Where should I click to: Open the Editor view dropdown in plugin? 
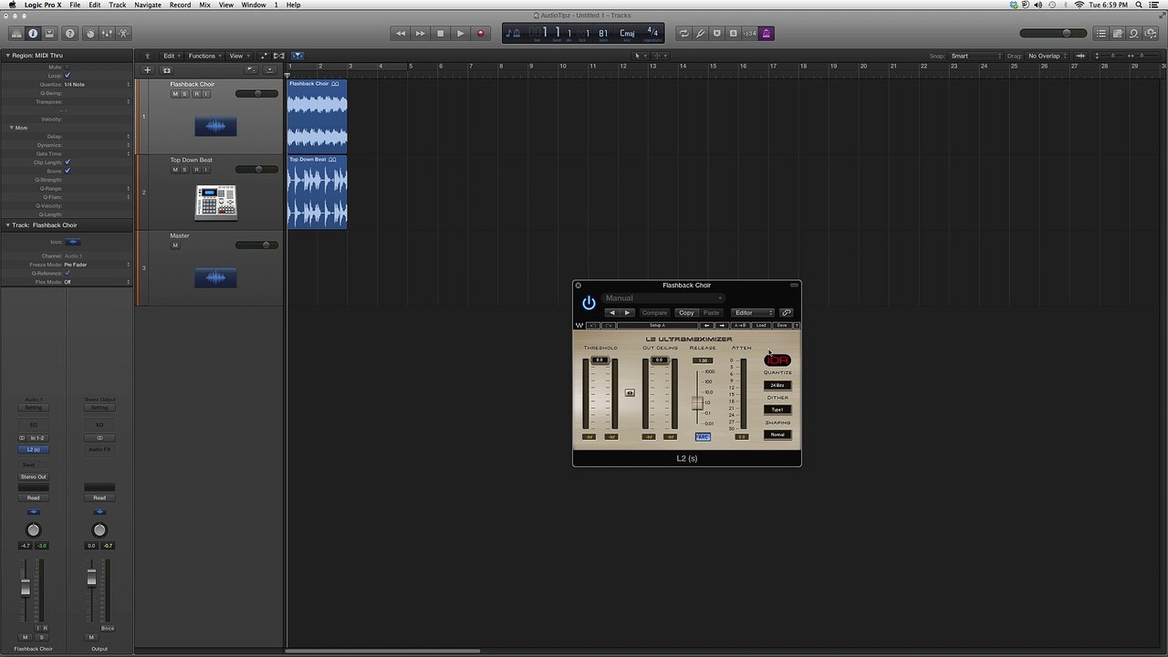pos(753,313)
